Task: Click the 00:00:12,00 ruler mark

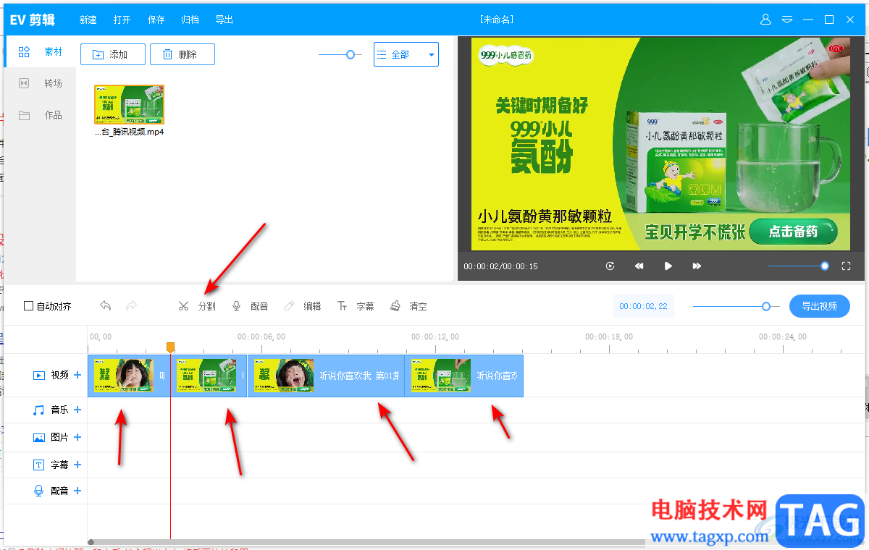Action: (435, 337)
